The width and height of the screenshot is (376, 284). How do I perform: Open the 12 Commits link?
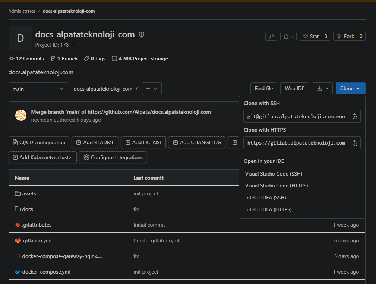26,59
